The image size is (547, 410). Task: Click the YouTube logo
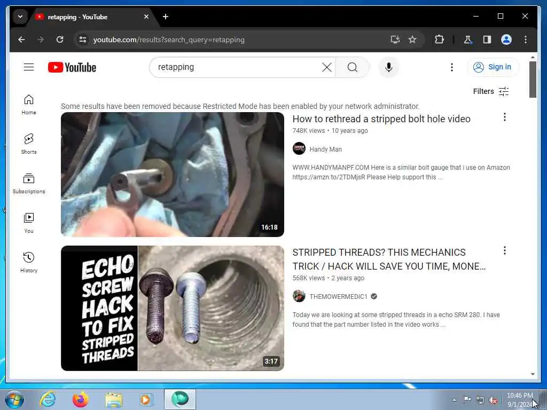point(72,67)
